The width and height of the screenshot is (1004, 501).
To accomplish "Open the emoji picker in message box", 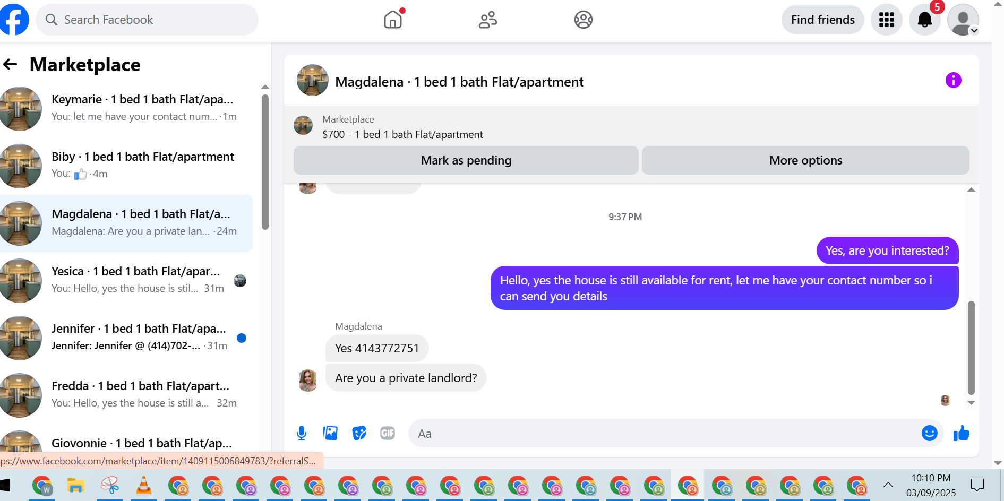I will pyautogui.click(x=929, y=434).
